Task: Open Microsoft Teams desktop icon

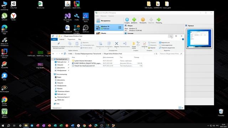Action: (85, 17)
